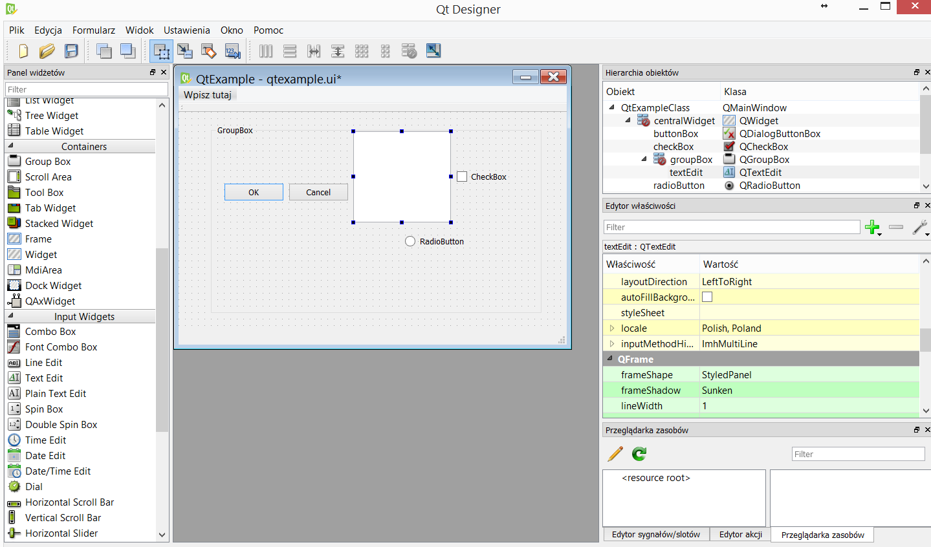Apply the Lay Out Horizontally icon
Image resolution: width=931 pixels, height=547 pixels.
click(x=266, y=51)
